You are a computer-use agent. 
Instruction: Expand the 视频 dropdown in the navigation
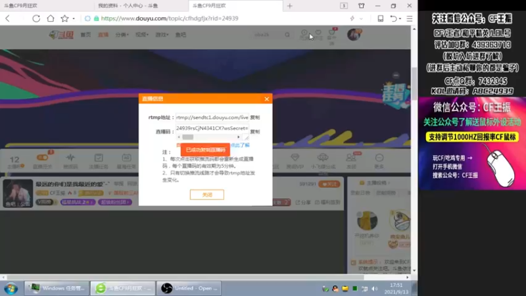(x=142, y=35)
